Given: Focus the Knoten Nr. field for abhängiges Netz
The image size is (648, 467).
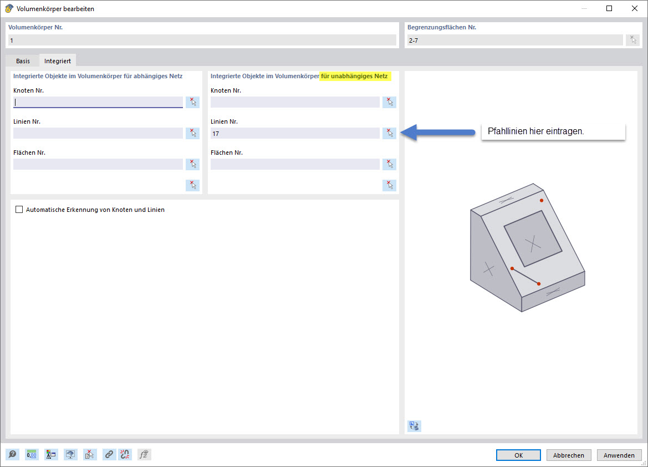Looking at the screenshot, I should coord(98,102).
